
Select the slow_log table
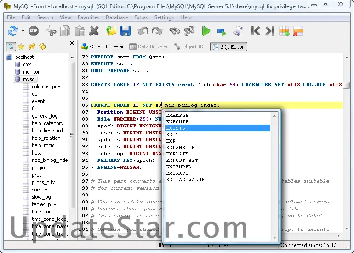pos(41,197)
